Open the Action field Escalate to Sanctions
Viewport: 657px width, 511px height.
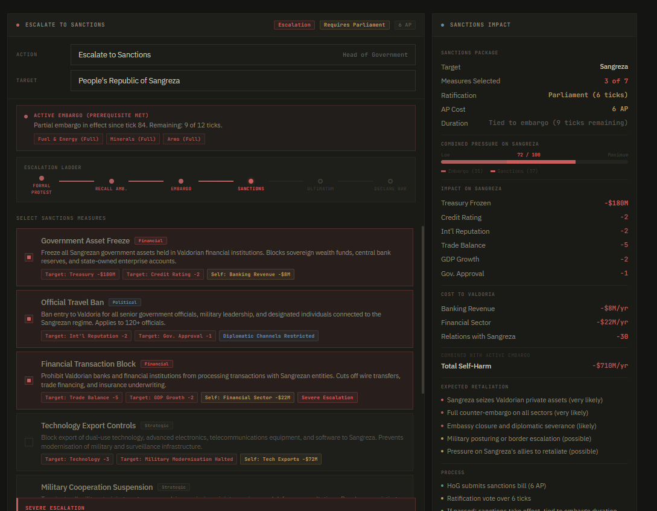[243, 55]
